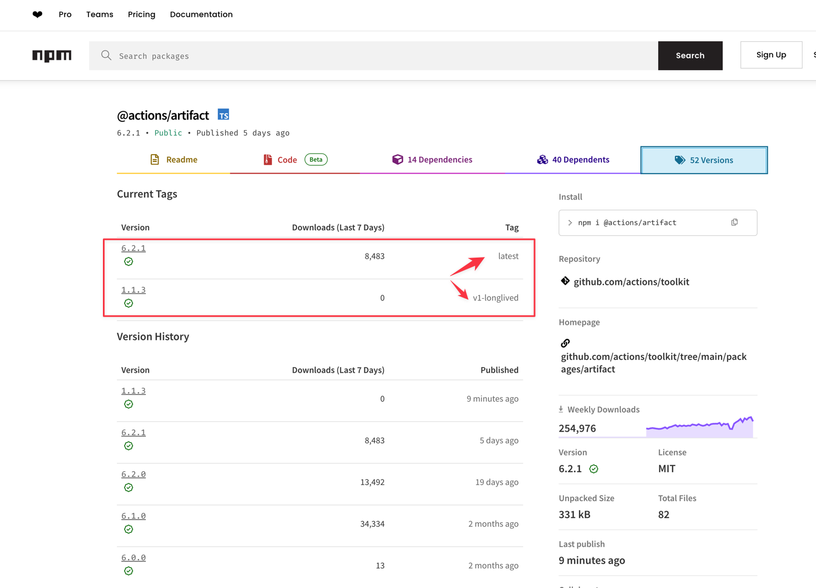Click the 254,976 weekly downloads value
Viewport: 816px width, 588px height.
[x=577, y=428]
